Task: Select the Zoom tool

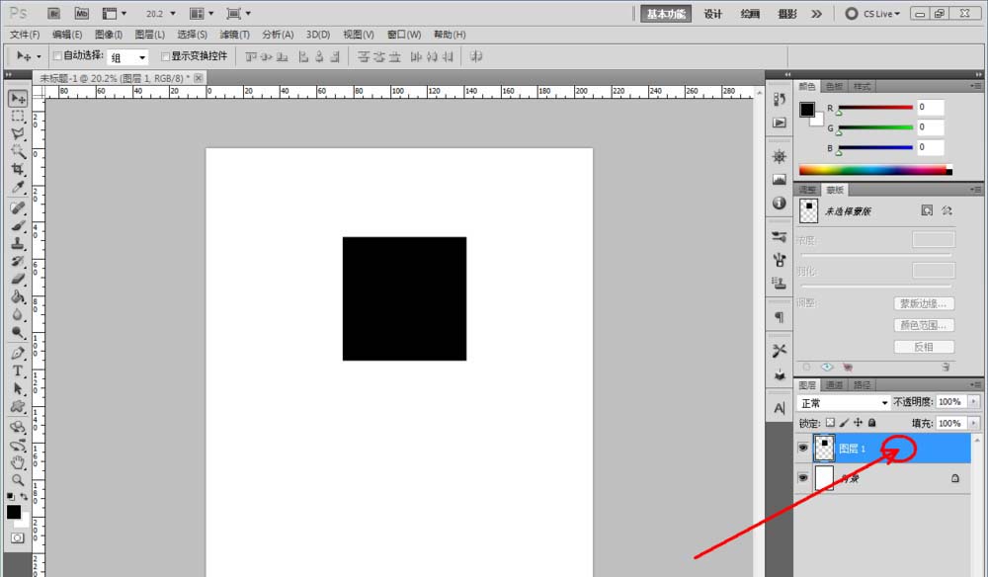Action: [x=18, y=480]
